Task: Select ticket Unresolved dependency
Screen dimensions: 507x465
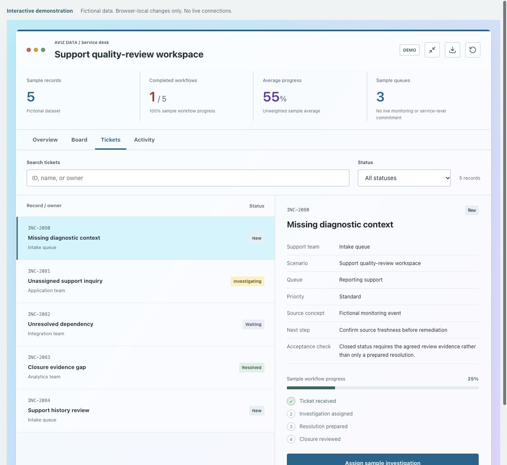Action: point(146,324)
